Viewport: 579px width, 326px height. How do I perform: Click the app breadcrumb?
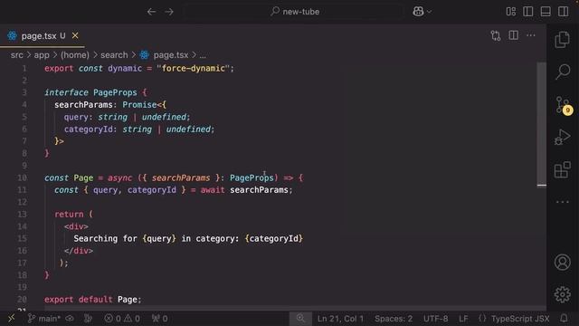coord(42,55)
